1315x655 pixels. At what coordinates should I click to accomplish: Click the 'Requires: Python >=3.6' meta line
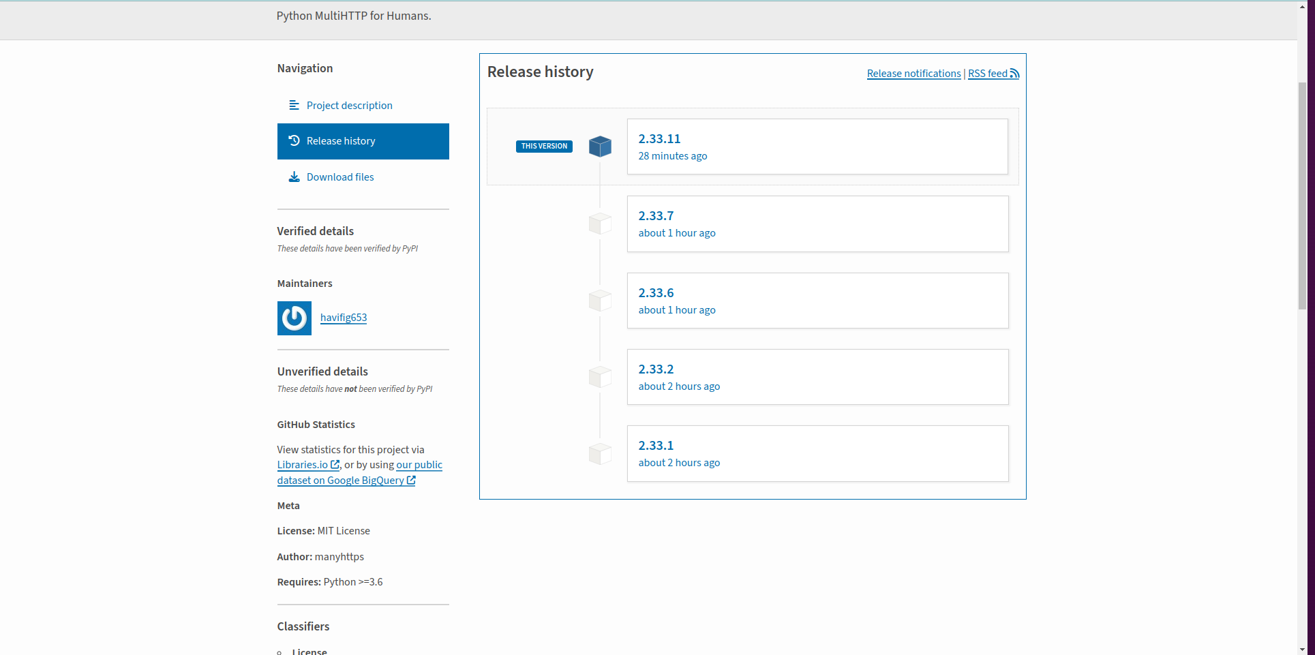point(330,582)
